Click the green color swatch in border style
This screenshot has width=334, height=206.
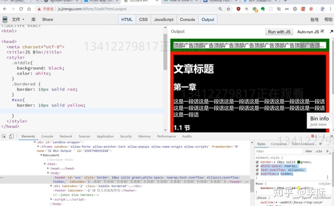(299, 162)
